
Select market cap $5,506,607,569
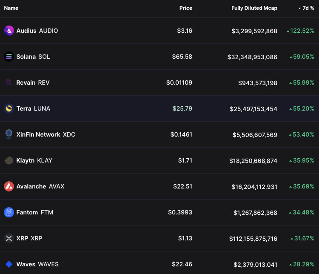coord(255,135)
